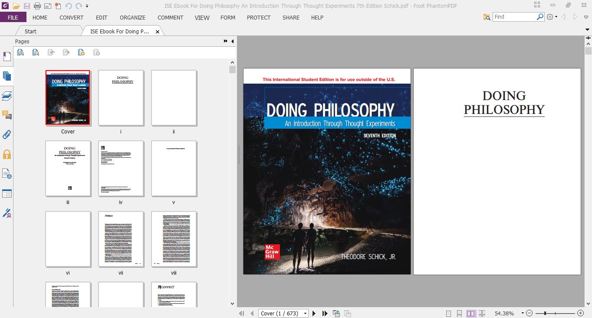Jump to last page arrow in status bar
The height and width of the screenshot is (318, 592).
pos(325,313)
